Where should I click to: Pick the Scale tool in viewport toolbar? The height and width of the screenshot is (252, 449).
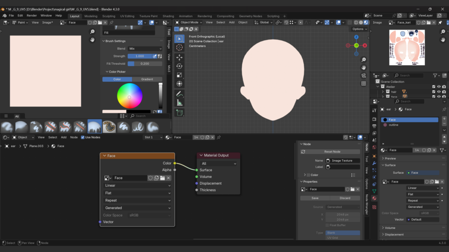(179, 75)
